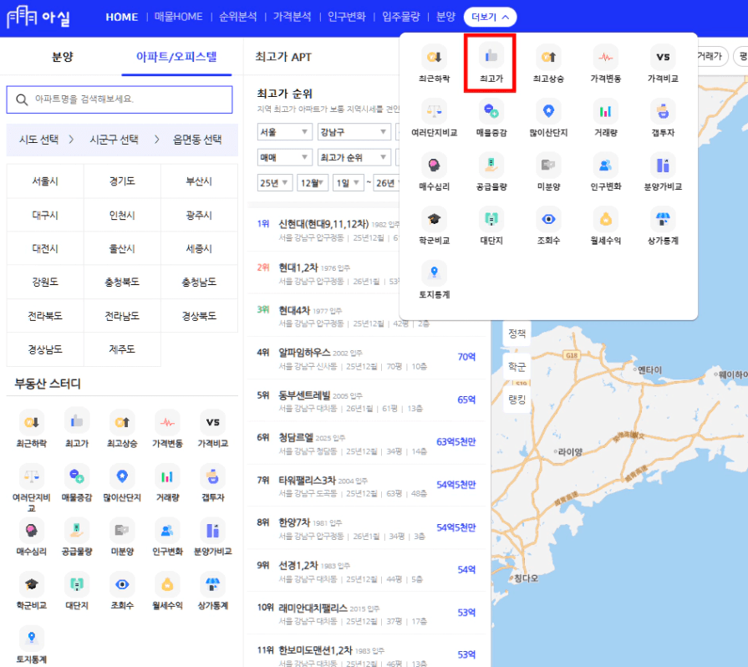Click the 학군 button on the map
748x667 pixels.
[x=517, y=367]
